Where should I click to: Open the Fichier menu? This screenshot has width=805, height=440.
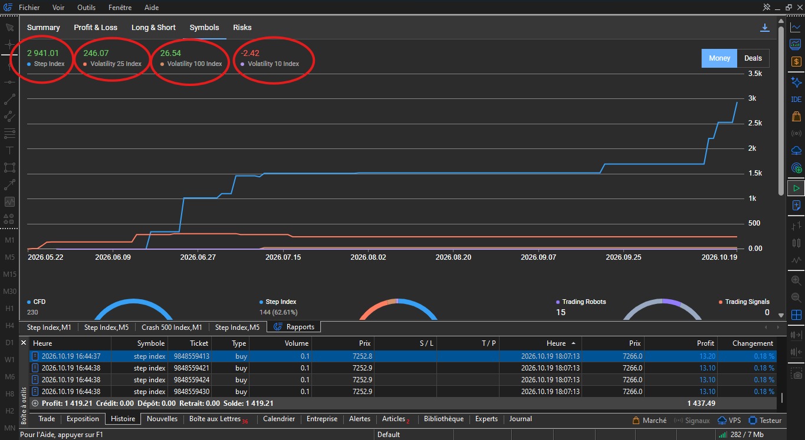coord(29,8)
